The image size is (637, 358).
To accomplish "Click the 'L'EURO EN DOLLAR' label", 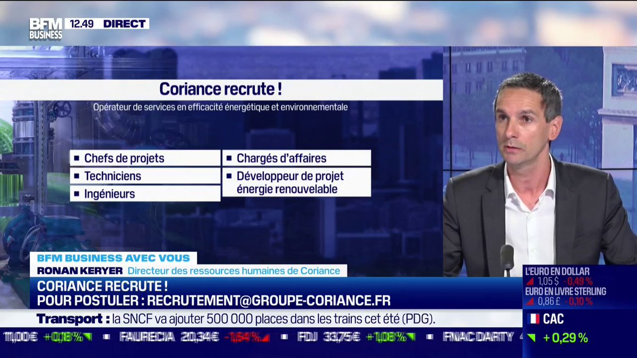I will [x=557, y=271].
